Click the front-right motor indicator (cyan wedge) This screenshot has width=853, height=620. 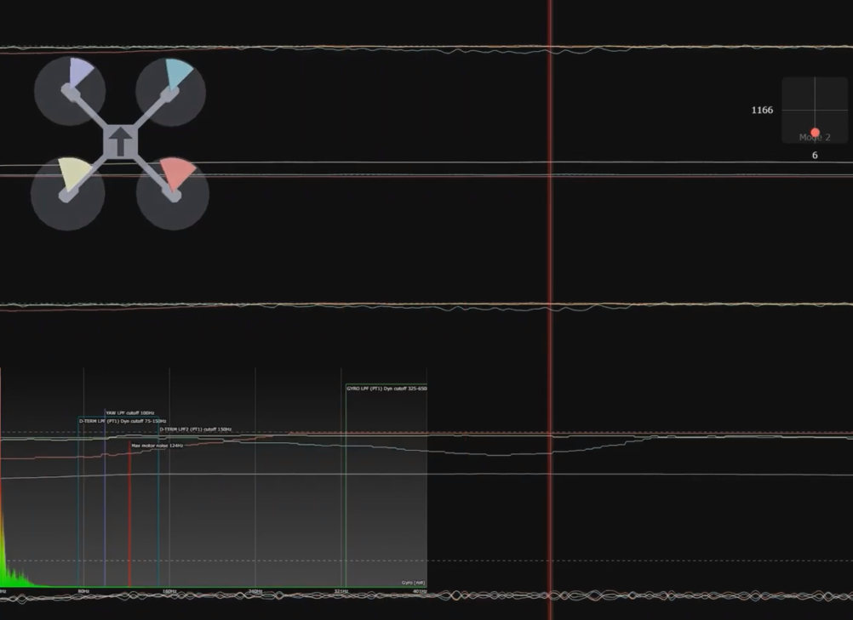pyautogui.click(x=178, y=75)
